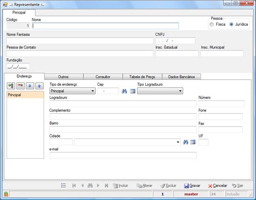The image size is (256, 200).
Task: Open the Tipo de endereço dropdown
Action: pyautogui.click(x=72, y=91)
